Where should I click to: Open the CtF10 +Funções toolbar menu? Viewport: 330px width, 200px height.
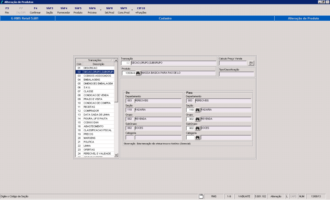tap(141, 10)
